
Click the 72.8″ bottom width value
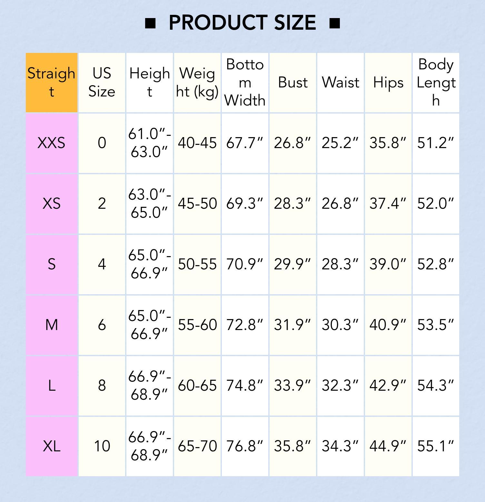[245, 325]
